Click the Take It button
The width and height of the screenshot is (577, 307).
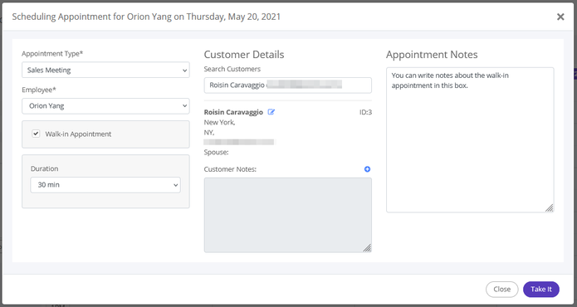pos(541,290)
